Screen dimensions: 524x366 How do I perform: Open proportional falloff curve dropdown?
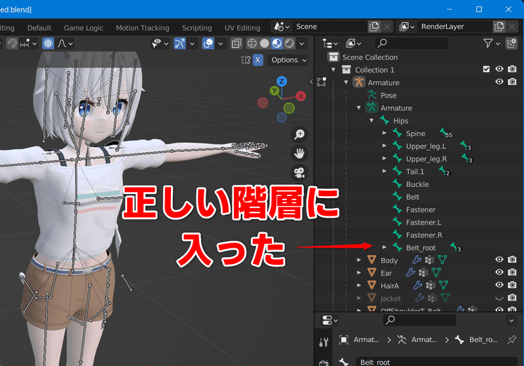coord(65,43)
